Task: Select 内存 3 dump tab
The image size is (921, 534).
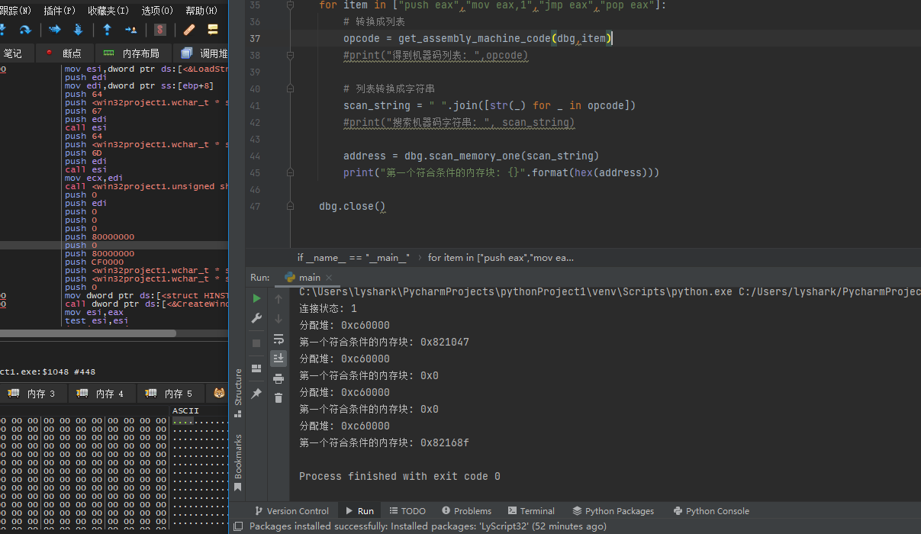Action: click(x=33, y=394)
